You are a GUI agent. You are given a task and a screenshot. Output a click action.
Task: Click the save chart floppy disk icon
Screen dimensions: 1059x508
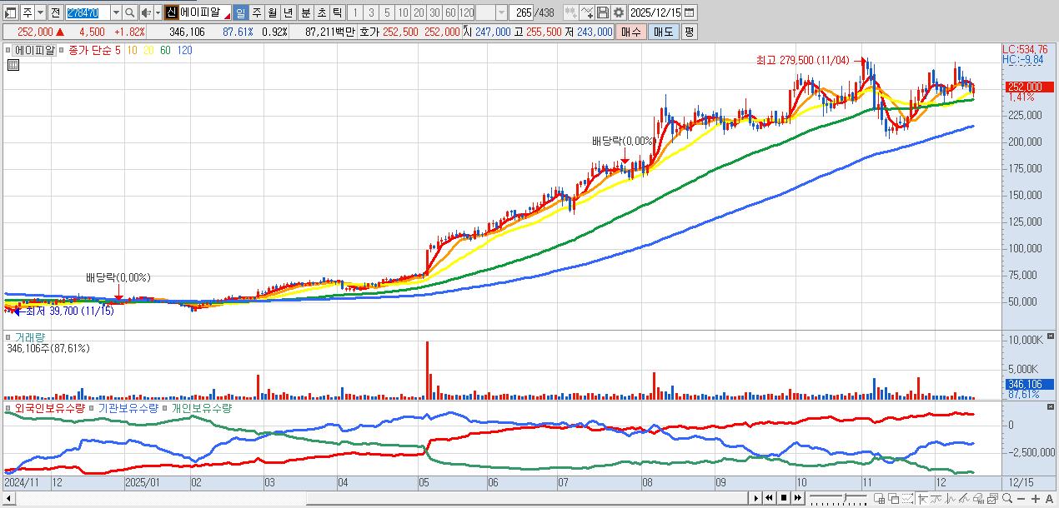pyautogui.click(x=603, y=12)
